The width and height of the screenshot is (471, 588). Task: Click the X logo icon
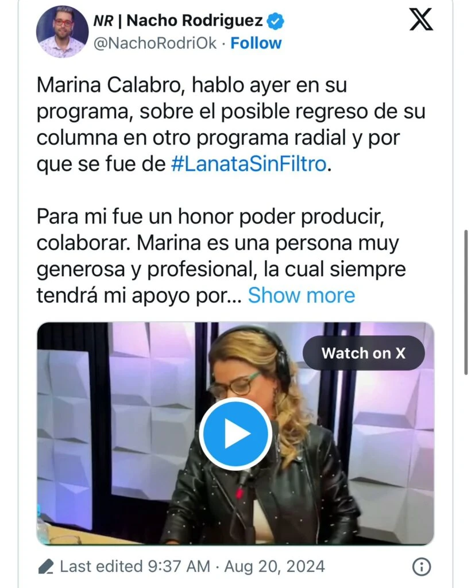[x=421, y=20]
